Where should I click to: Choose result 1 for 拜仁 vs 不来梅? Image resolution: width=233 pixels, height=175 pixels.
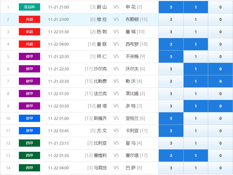[x=196, y=56]
